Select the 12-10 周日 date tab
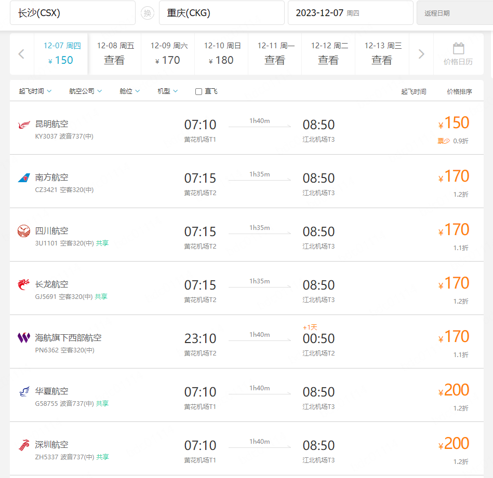 point(221,54)
